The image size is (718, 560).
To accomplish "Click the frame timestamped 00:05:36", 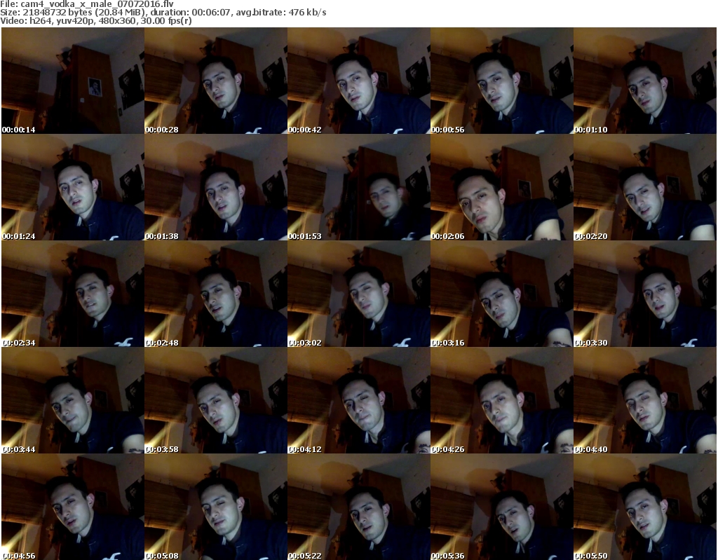I will [502, 507].
